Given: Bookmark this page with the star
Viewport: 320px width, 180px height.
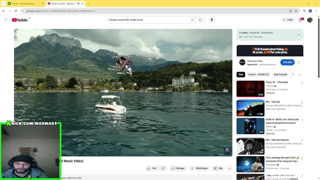Looking at the screenshot, I should pyautogui.click(x=296, y=11).
